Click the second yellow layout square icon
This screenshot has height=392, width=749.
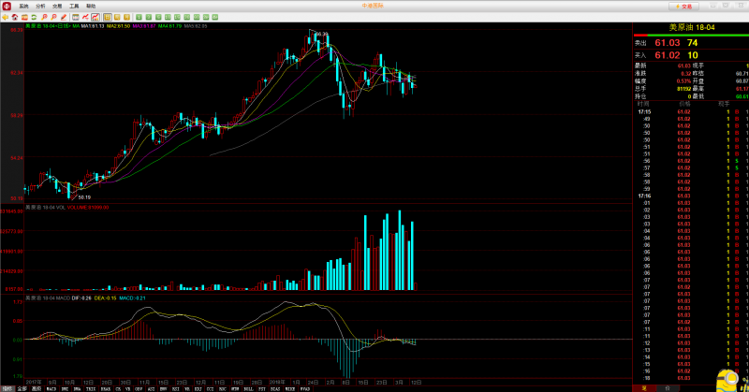coord(117,17)
